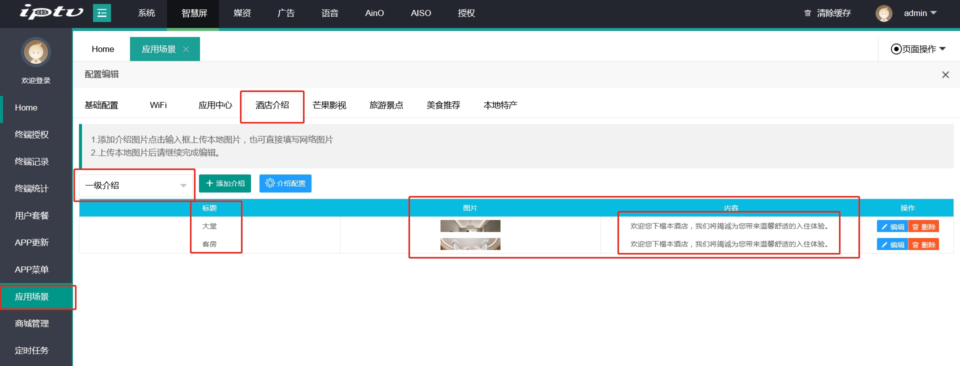This screenshot has height=366, width=960.
Task: Switch to the WiFi configuration tab
Action: [x=158, y=105]
